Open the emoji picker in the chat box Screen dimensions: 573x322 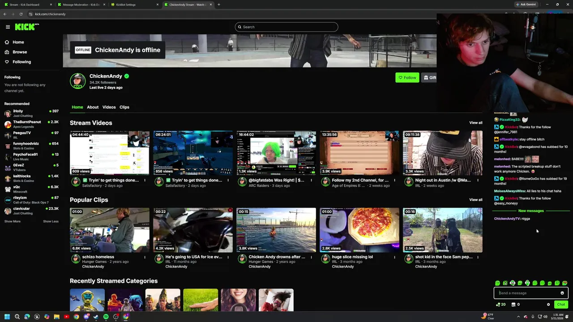[562, 293]
